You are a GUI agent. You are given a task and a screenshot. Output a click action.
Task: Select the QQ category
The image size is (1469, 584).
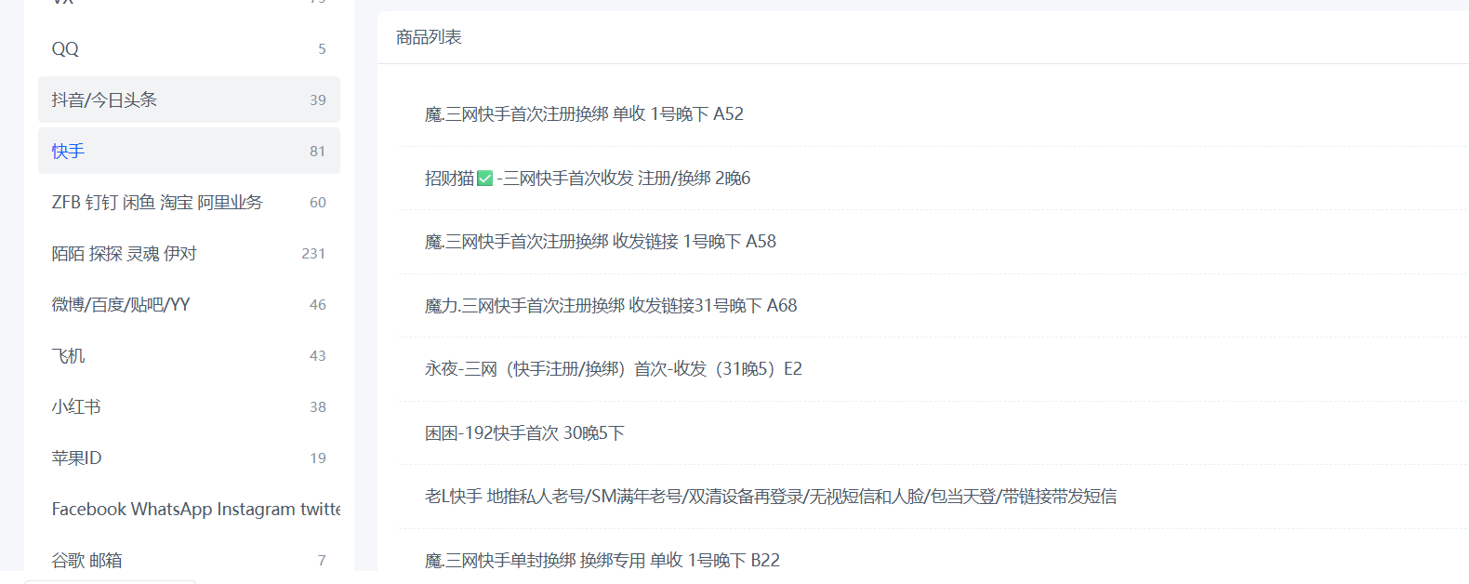pyautogui.click(x=189, y=48)
